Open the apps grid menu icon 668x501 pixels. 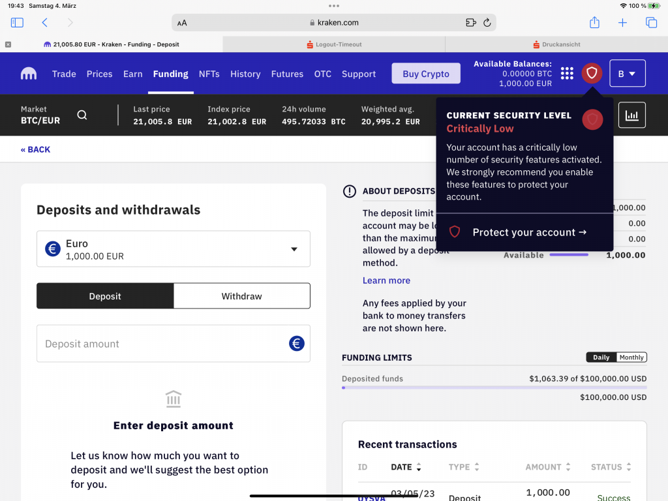(567, 73)
